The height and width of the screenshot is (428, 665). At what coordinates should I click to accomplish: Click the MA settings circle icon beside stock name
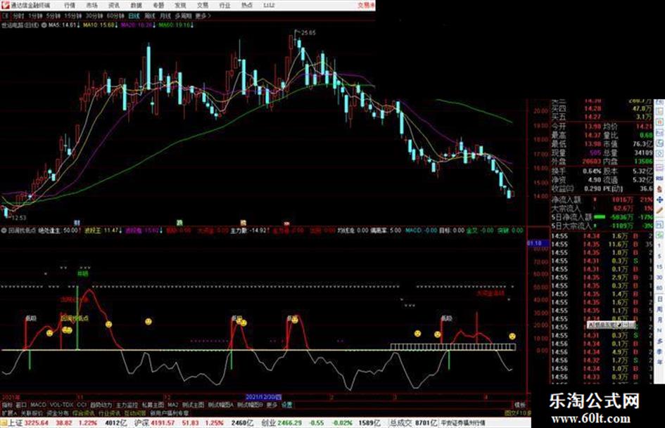(44, 25)
